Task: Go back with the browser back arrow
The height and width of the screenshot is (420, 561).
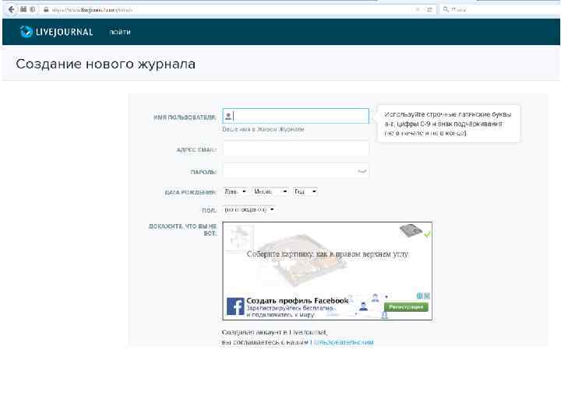Action: click(x=12, y=9)
